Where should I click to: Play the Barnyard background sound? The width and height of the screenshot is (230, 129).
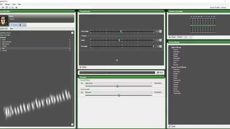82,92
